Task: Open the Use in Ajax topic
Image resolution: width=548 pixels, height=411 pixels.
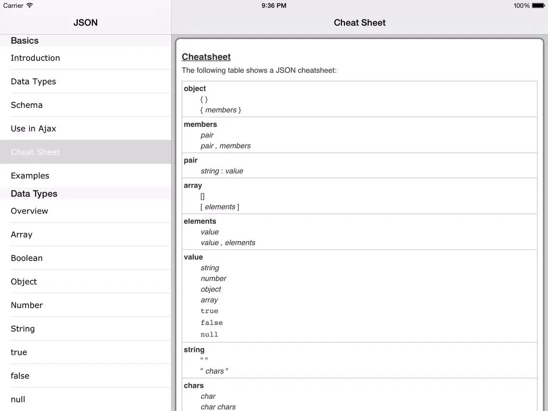Action: click(86, 129)
